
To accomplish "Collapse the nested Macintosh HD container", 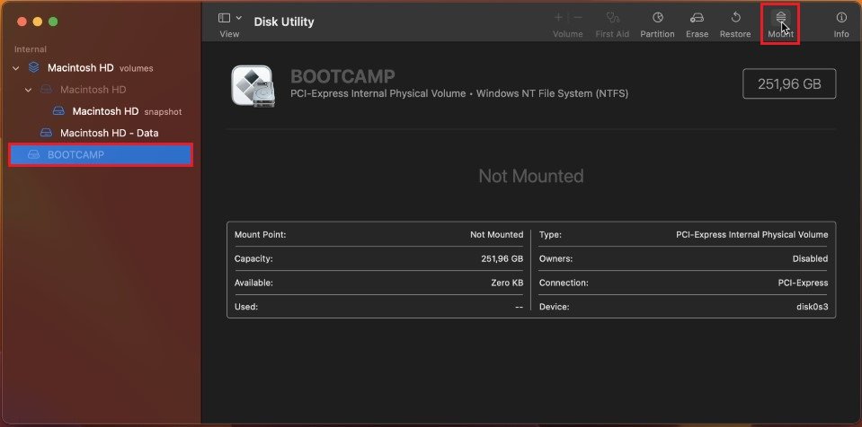I will click(28, 90).
